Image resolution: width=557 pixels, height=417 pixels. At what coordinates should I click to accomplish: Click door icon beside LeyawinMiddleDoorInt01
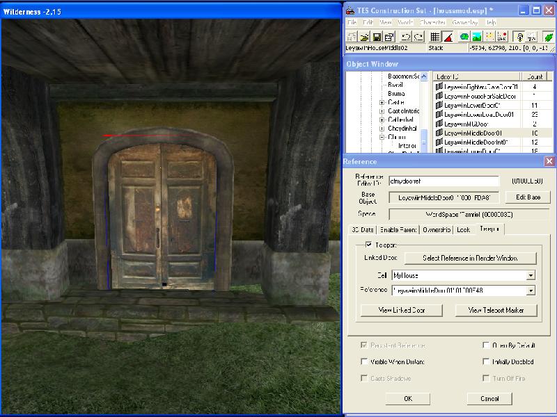pos(439,142)
